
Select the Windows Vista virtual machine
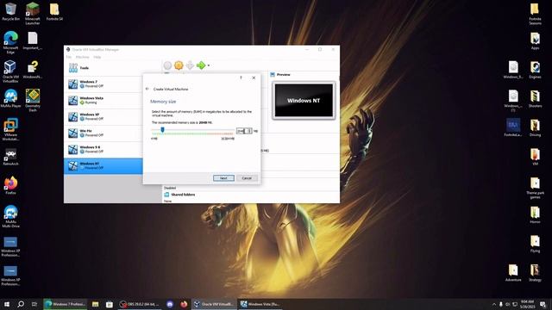coord(103,101)
